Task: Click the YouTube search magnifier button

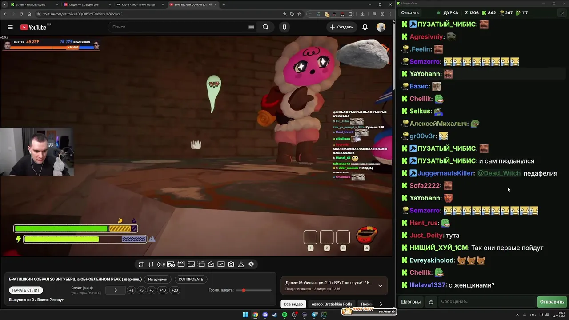Action: tap(265, 27)
